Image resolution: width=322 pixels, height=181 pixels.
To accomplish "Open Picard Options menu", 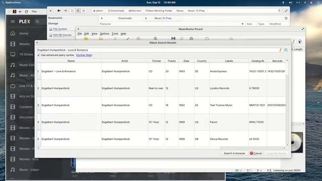I will pyautogui.click(x=105, y=34).
